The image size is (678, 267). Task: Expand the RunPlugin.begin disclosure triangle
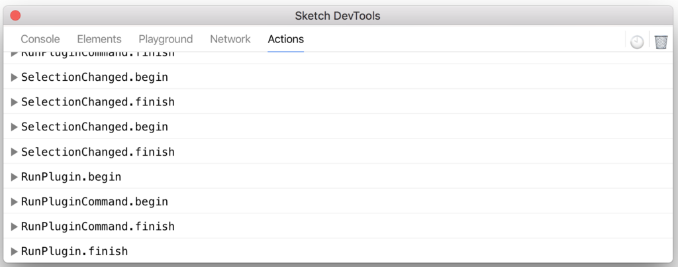click(15, 177)
